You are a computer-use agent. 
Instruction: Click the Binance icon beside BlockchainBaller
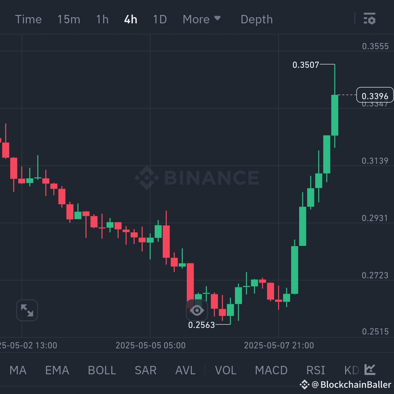tap(305, 385)
